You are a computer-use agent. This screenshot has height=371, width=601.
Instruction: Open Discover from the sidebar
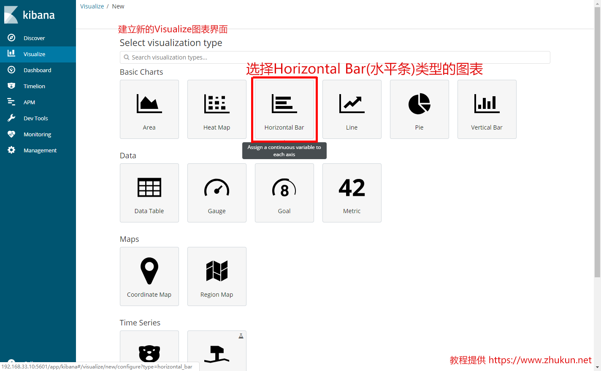(x=38, y=38)
